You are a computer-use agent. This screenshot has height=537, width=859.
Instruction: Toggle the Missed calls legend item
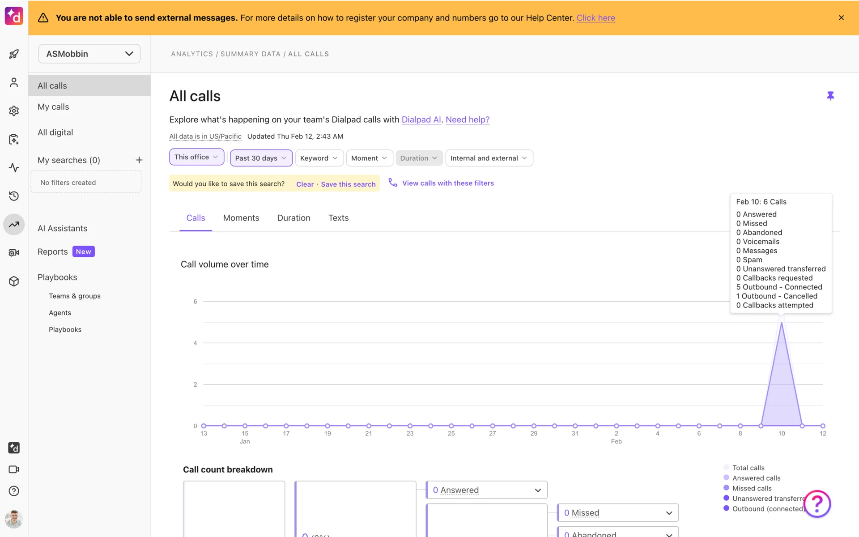[x=752, y=488]
